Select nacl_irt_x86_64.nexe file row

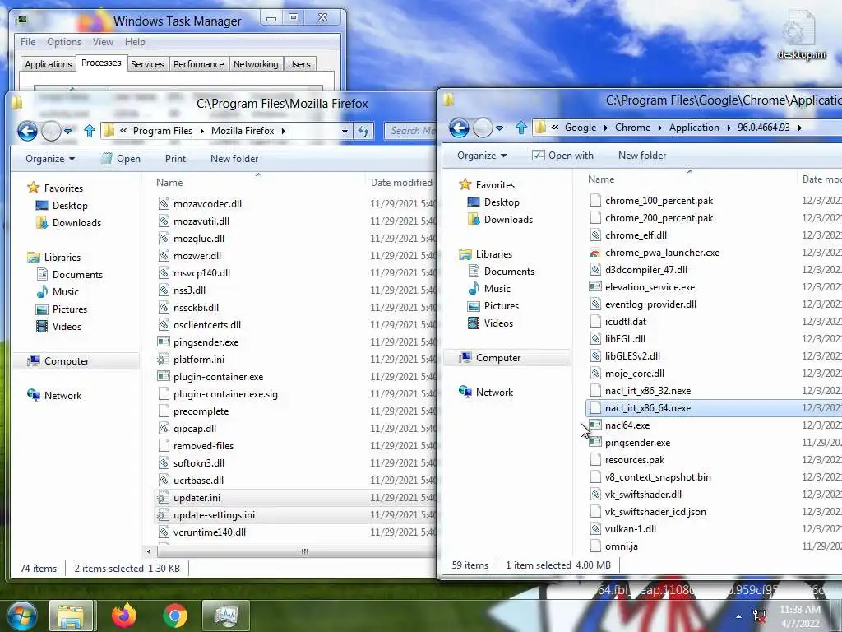coord(714,408)
